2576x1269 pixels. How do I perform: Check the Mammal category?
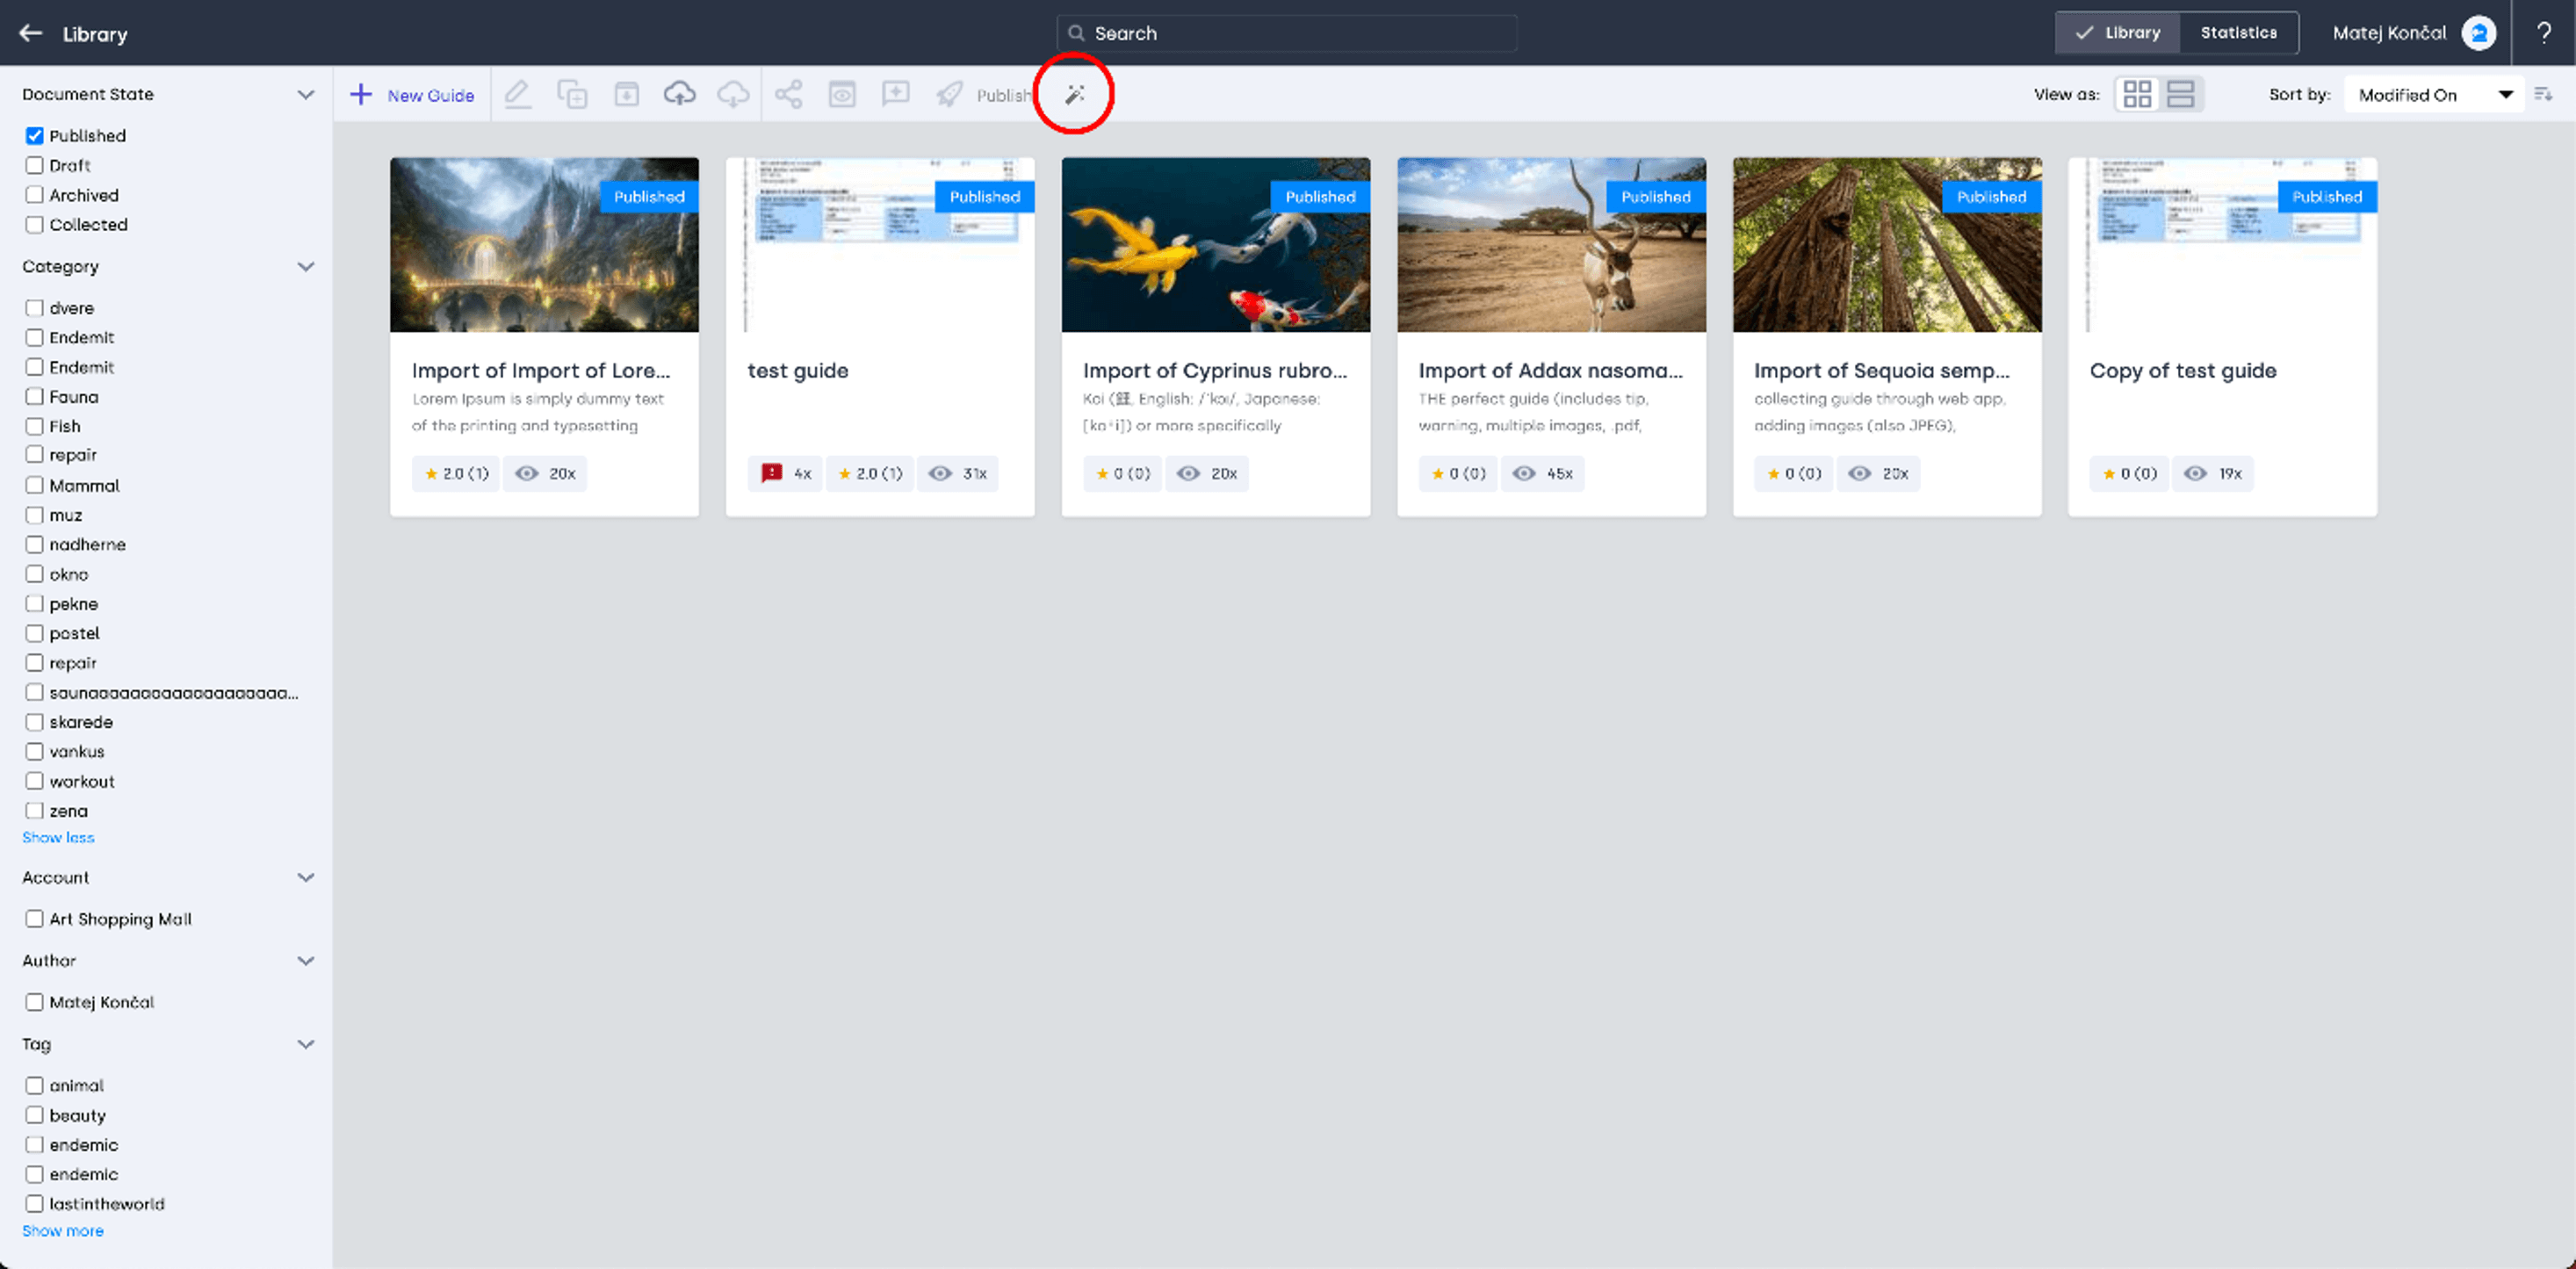(x=35, y=485)
